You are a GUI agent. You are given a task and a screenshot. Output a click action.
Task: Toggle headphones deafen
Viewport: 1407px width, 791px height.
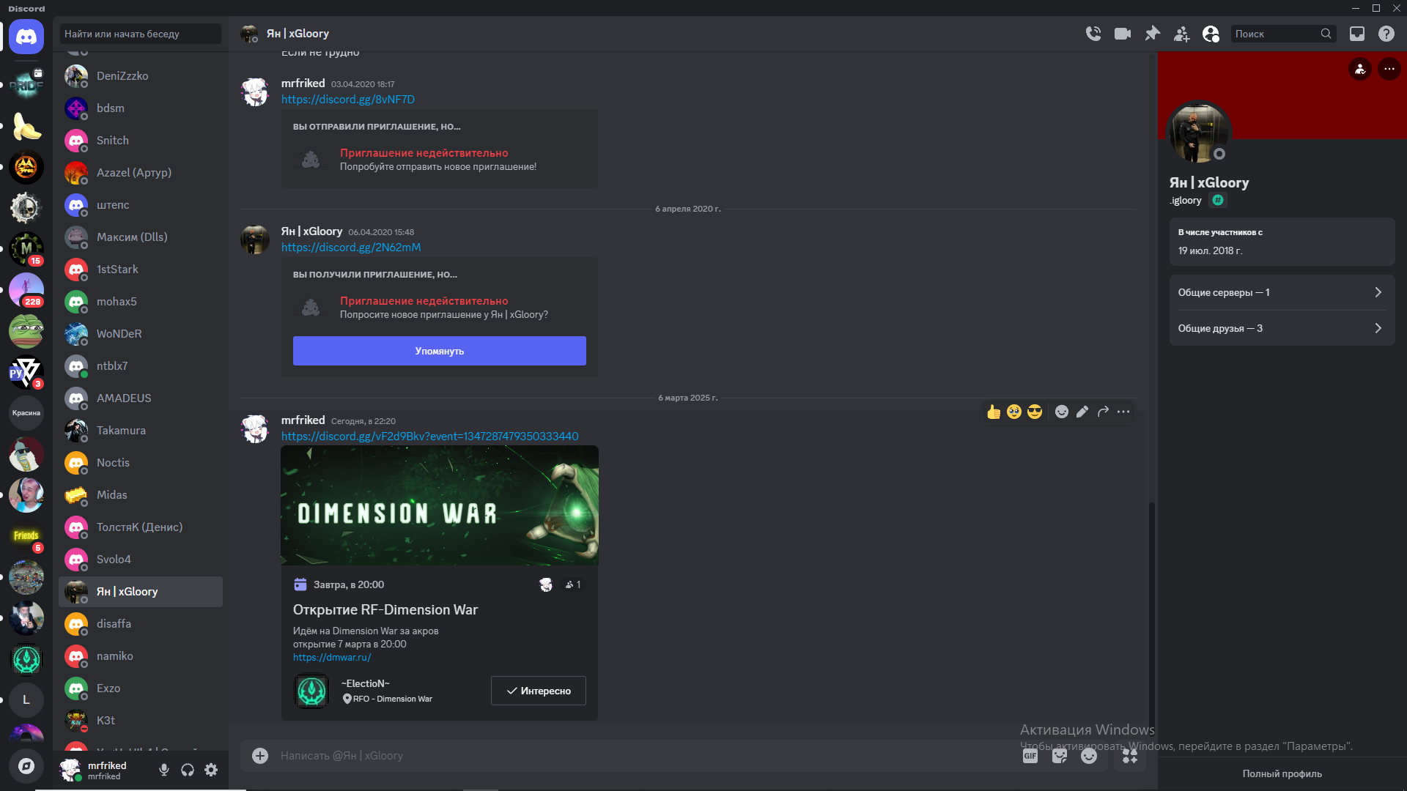point(188,770)
